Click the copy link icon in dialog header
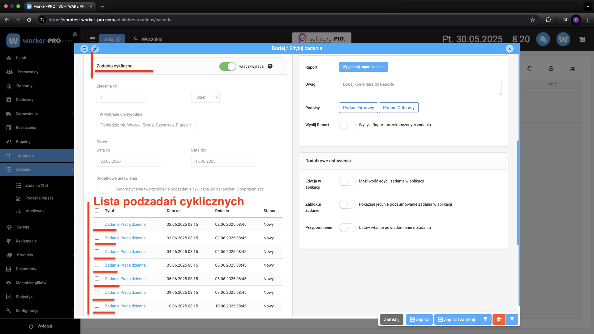Image resolution: width=594 pixels, height=334 pixels. 95,49
